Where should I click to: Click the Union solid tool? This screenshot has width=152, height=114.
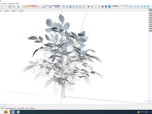pos(138,7)
